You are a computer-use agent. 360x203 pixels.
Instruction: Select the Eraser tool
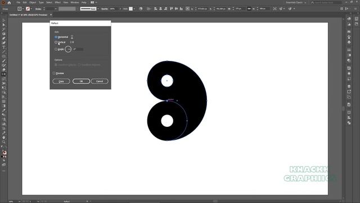click(4, 70)
